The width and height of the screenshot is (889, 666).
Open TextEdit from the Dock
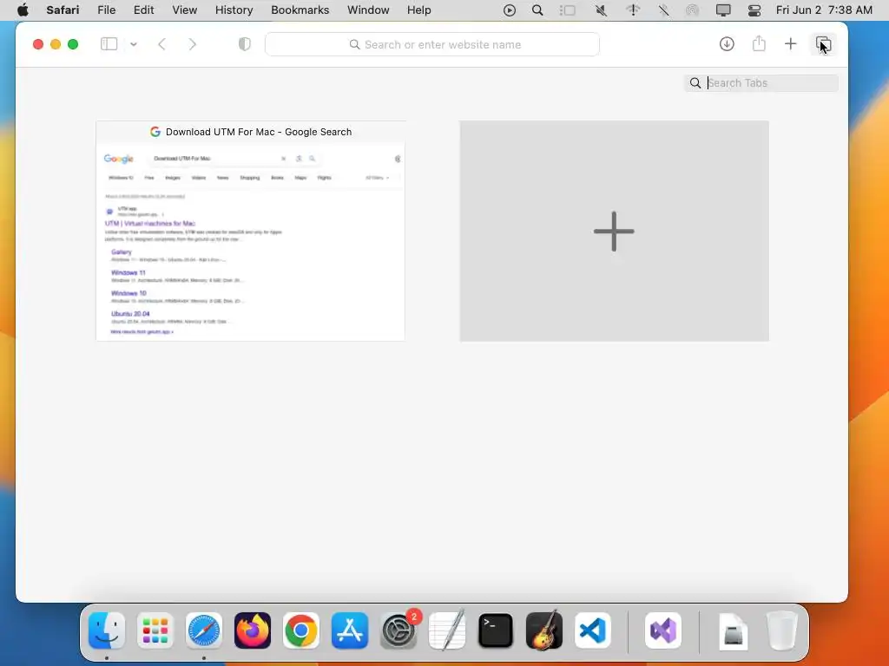click(x=447, y=630)
